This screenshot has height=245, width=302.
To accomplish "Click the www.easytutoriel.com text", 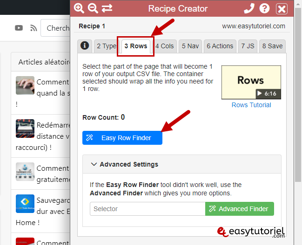I will [x=254, y=26].
